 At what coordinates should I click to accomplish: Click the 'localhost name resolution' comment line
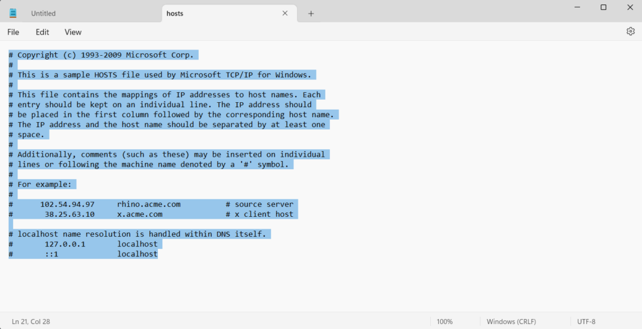pos(137,234)
